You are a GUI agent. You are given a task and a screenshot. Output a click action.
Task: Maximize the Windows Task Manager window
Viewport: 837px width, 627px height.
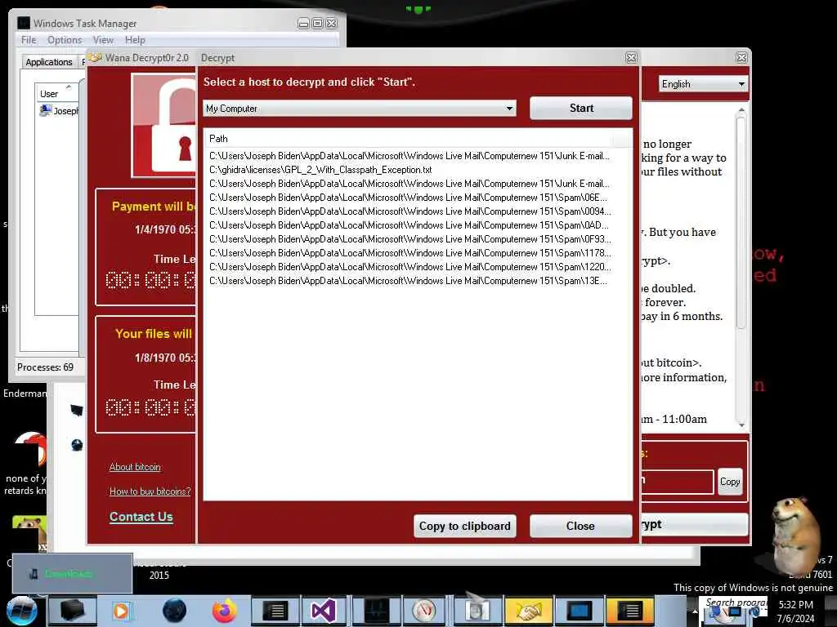317,24
